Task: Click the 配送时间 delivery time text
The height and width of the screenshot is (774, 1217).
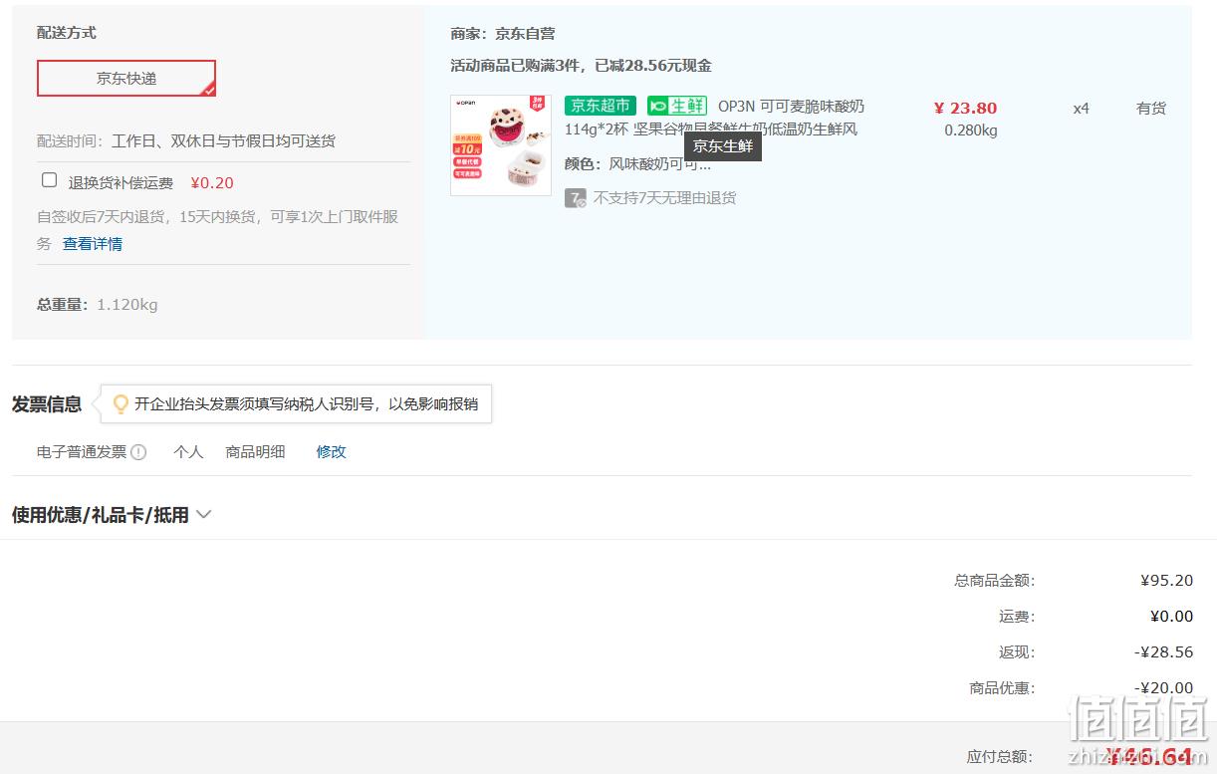Action: 186,141
